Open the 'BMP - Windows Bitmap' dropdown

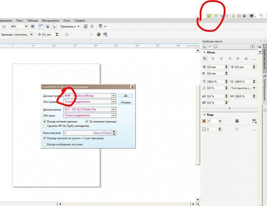coord(113,96)
